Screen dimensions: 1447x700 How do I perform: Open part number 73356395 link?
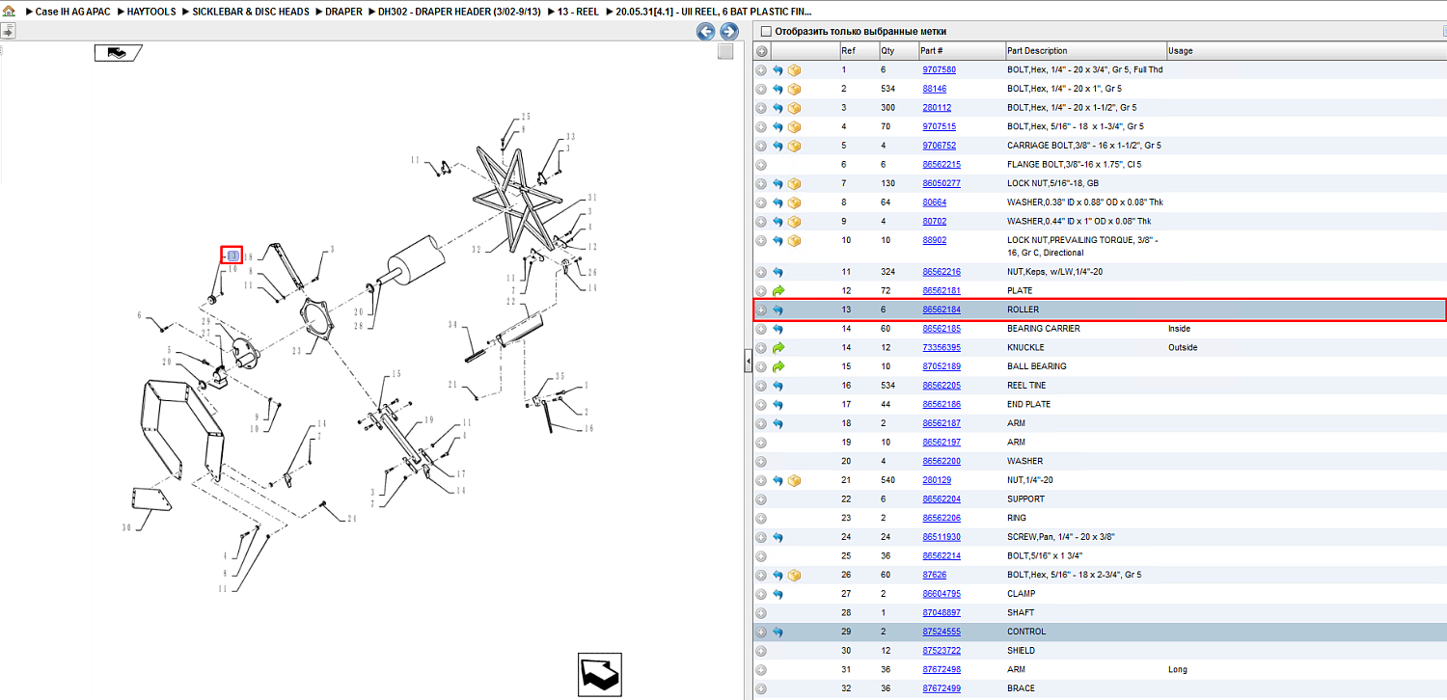[942, 347]
